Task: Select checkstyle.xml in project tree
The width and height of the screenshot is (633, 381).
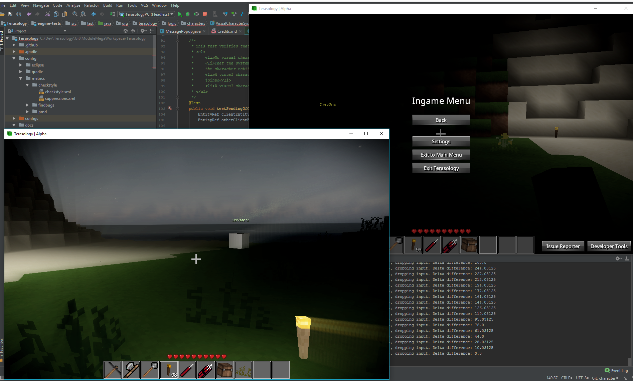Action: (58, 92)
